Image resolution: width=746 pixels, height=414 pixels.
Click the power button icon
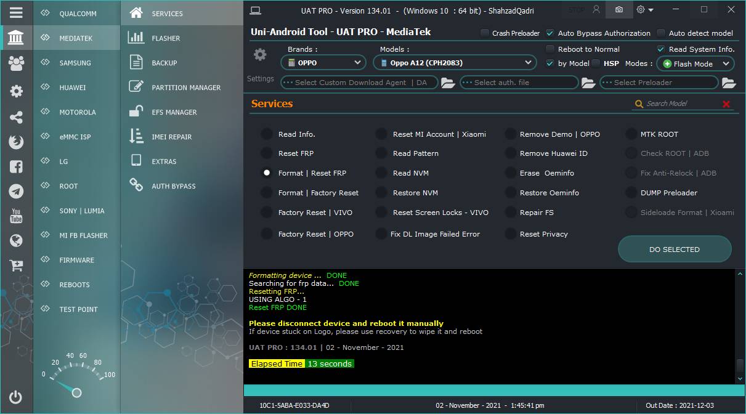pos(17,397)
